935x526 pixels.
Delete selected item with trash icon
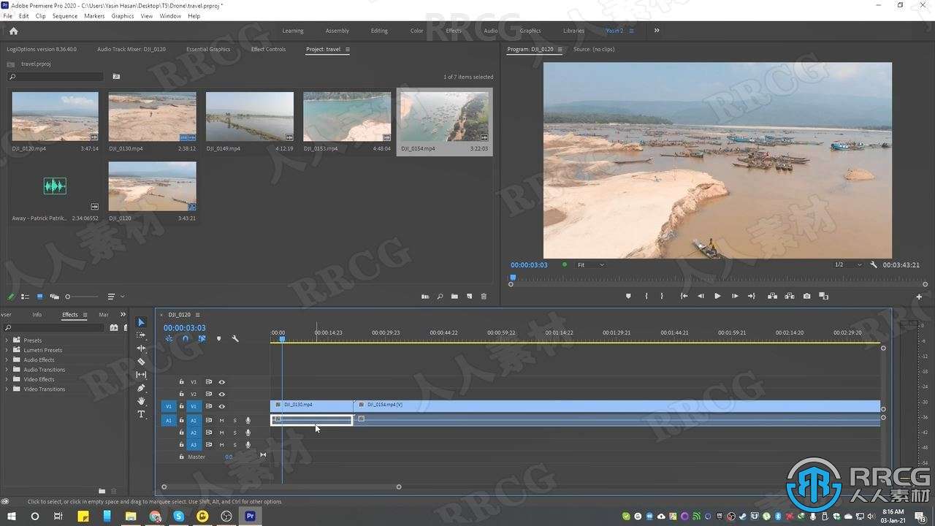pos(484,297)
